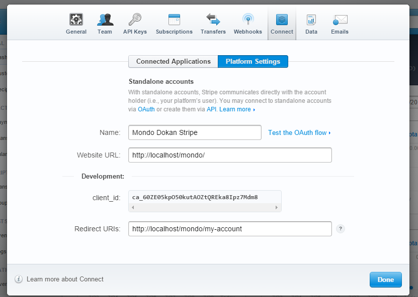Focus the Redirect URIs input field
Image resolution: width=418 pixels, height=297 pixels.
(230, 229)
